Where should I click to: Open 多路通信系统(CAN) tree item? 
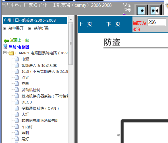click(x=40, y=108)
